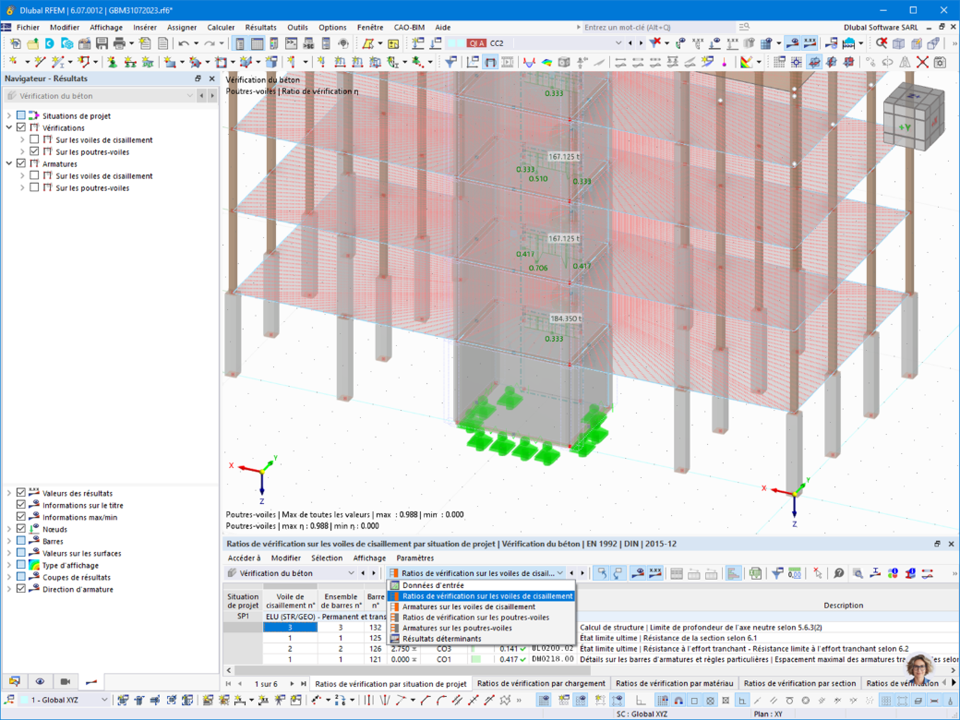Open Vérification du béton table dropdown
Viewport: 960px width, 720px height.
pyautogui.click(x=351, y=573)
